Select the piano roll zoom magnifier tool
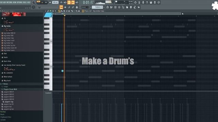Image resolution: width=218 pixels, height=122 pixels. [x=77, y=11]
